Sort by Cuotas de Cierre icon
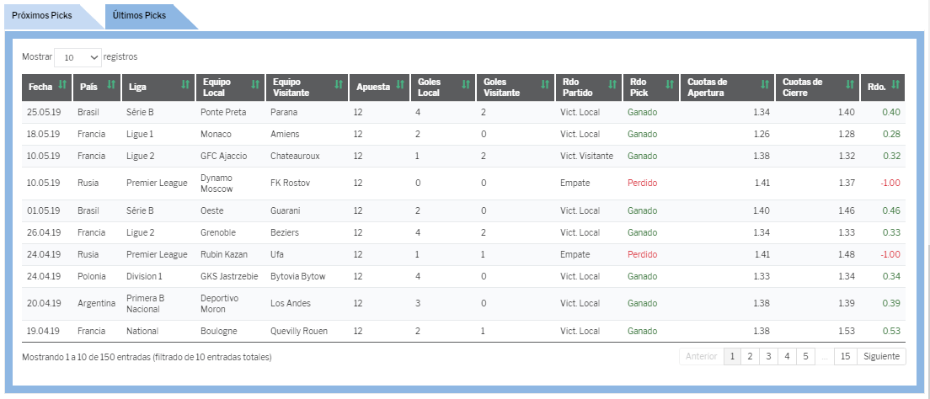 pos(850,85)
